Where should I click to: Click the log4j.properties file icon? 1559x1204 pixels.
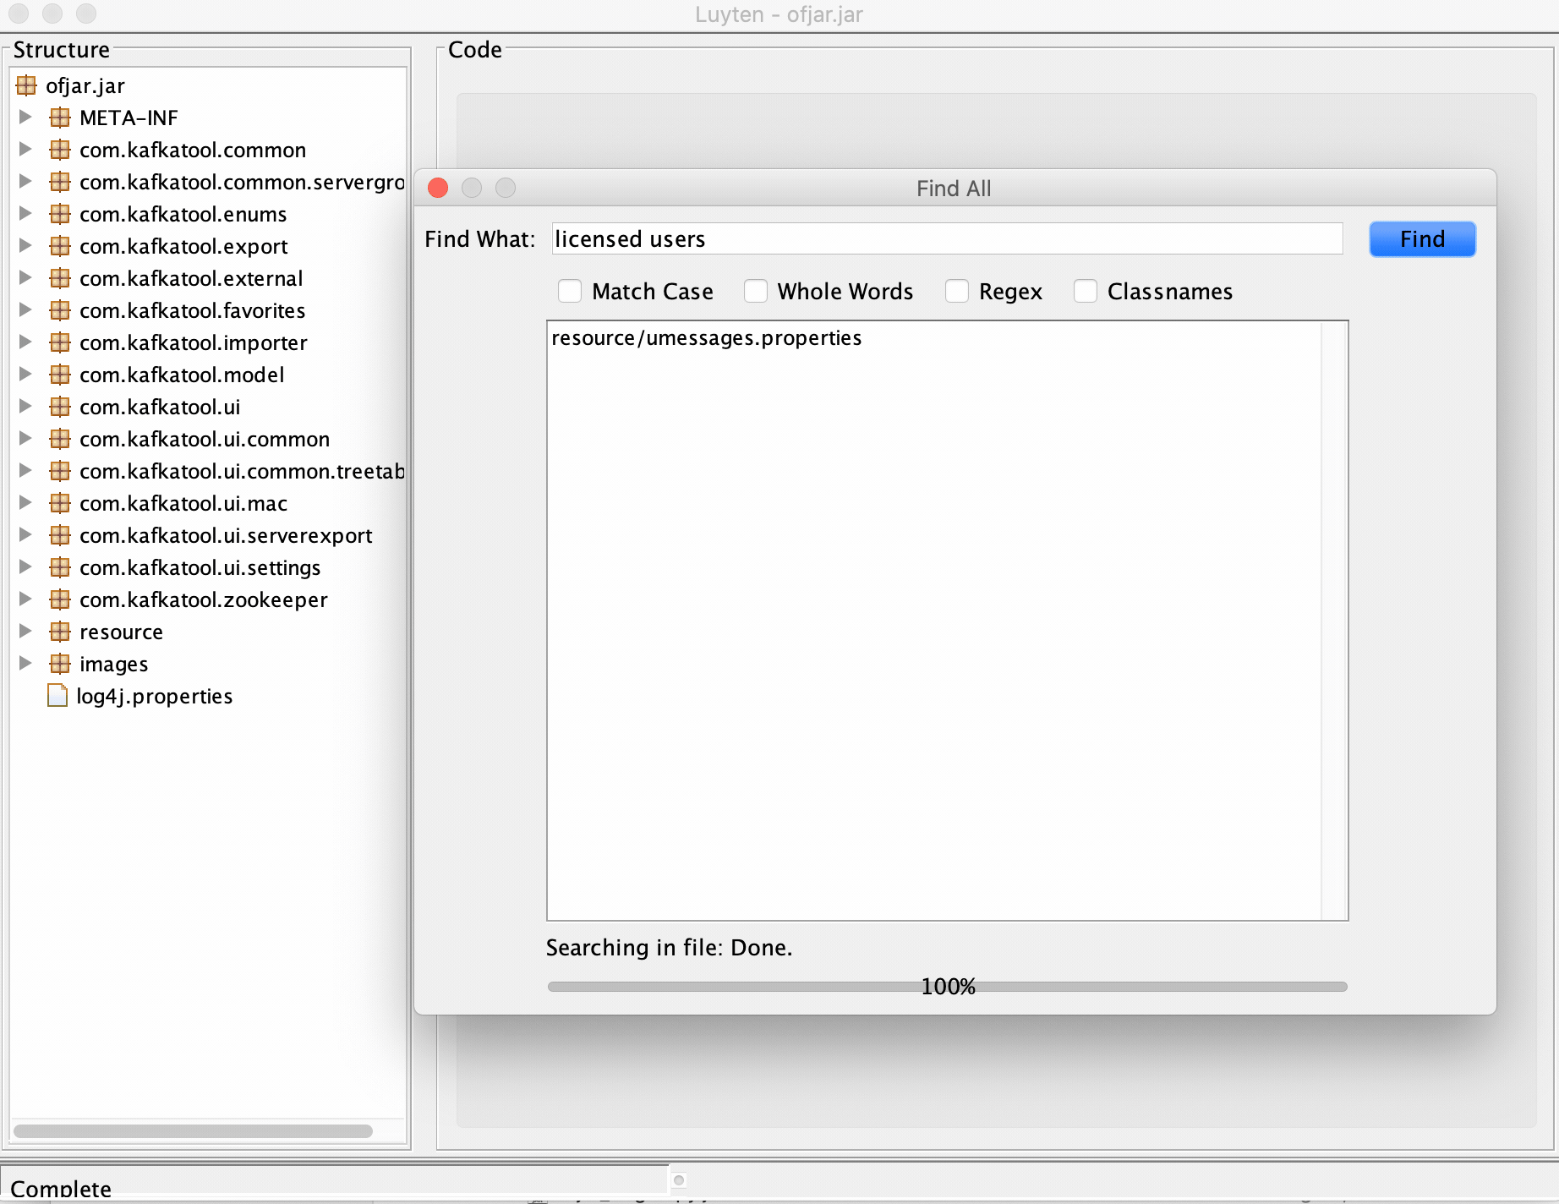[57, 696]
